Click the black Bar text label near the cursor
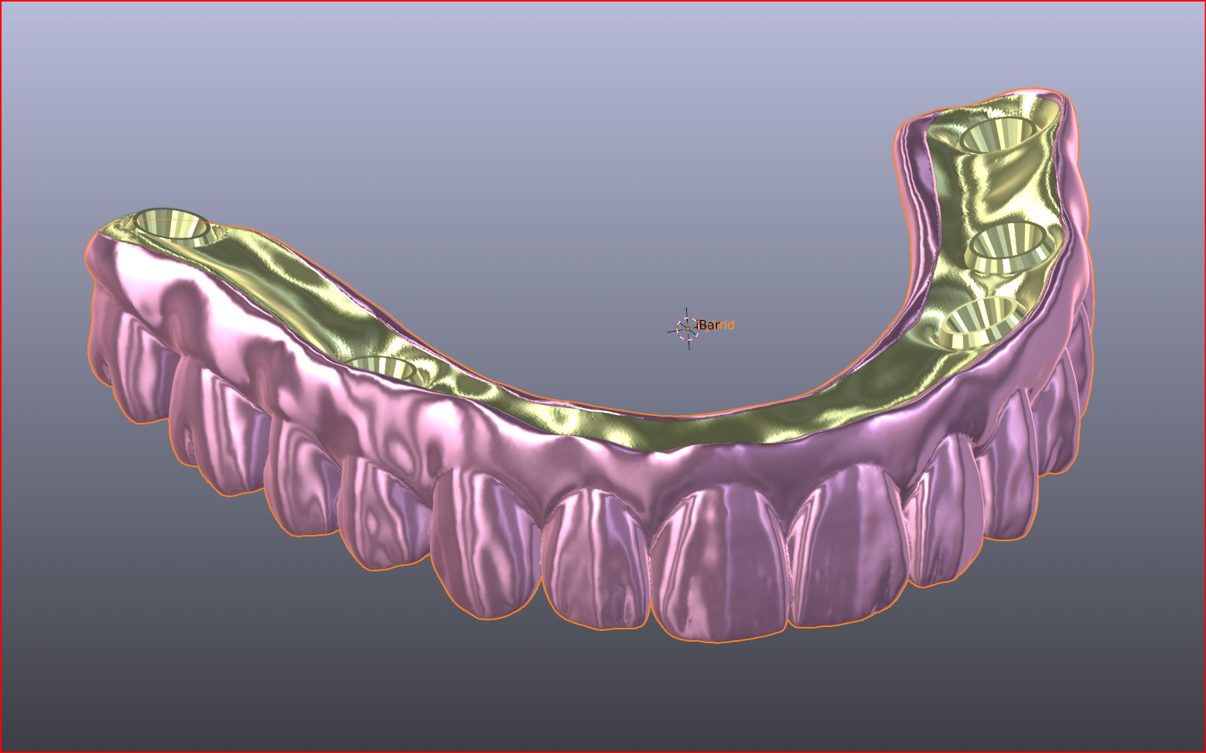 click(707, 325)
